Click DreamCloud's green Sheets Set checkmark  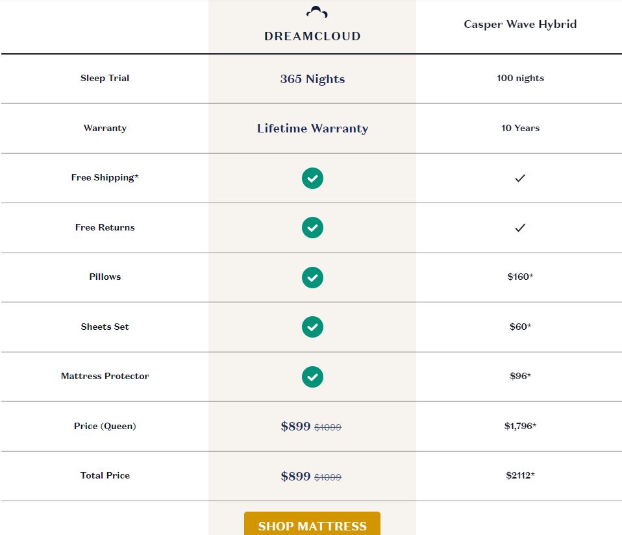312,327
